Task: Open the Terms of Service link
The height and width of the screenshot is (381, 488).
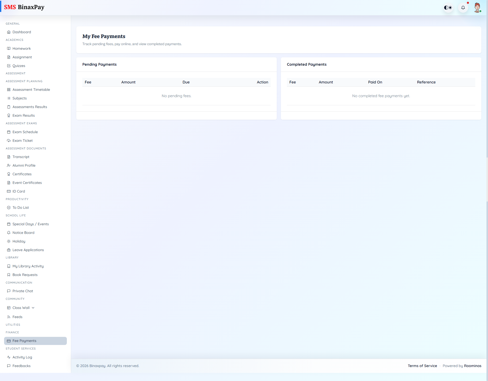Action: 422,366
